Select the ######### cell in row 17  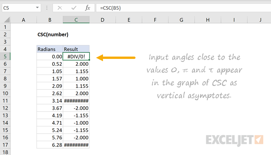click(76, 145)
